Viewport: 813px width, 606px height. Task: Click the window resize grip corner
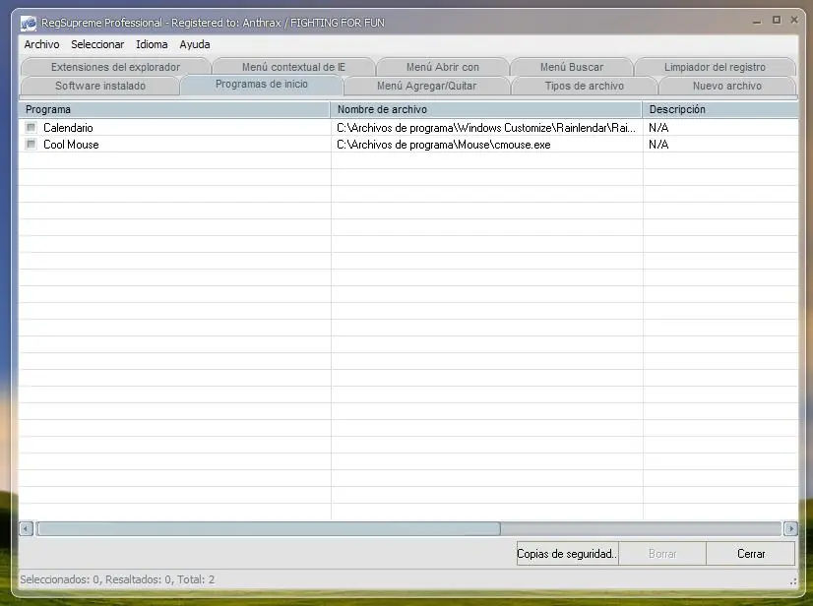tap(793, 581)
